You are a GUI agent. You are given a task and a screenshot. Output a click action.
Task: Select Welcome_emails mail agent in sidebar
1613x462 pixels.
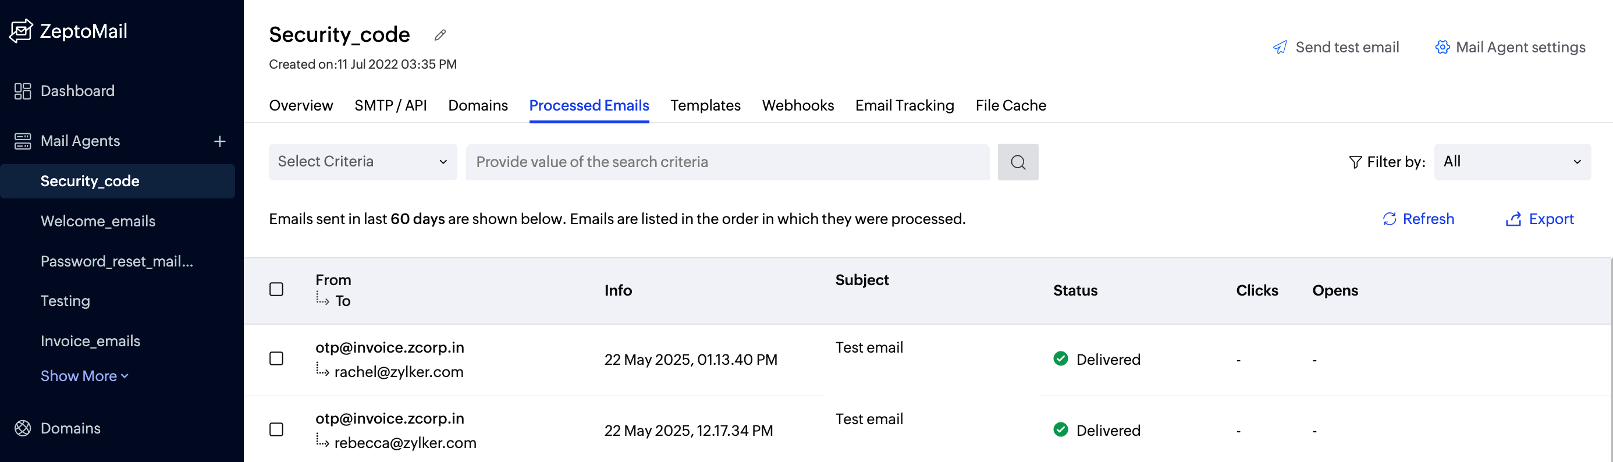coord(98,221)
